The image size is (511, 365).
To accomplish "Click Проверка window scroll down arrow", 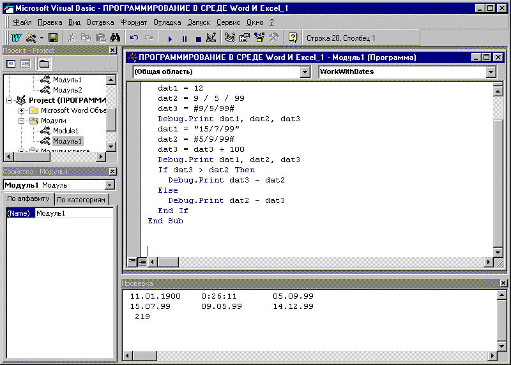I will (x=502, y=346).
